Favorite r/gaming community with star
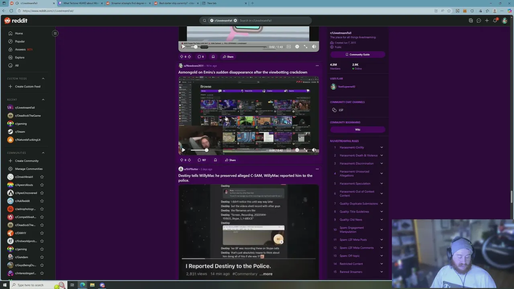 (42, 249)
